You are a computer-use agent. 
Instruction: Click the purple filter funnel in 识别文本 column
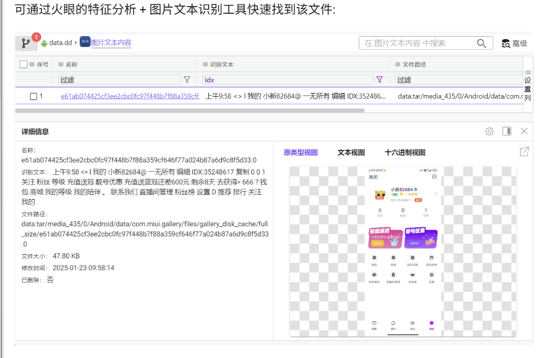coord(379,80)
